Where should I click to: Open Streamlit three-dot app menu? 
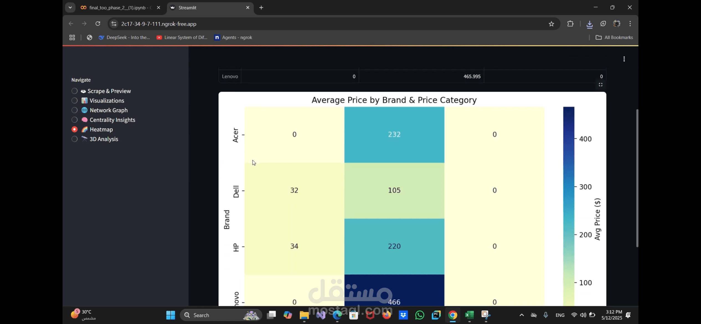point(624,59)
